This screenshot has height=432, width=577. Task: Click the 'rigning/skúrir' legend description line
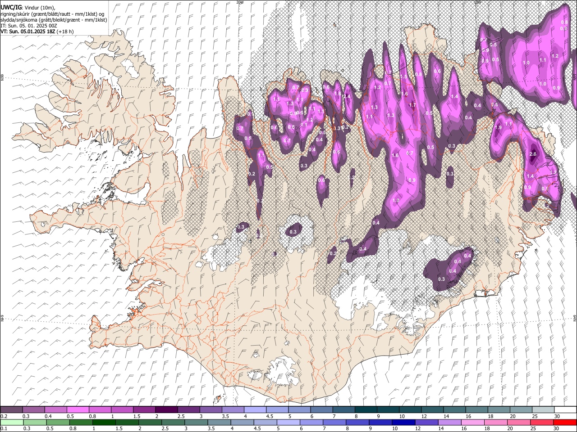click(53, 13)
